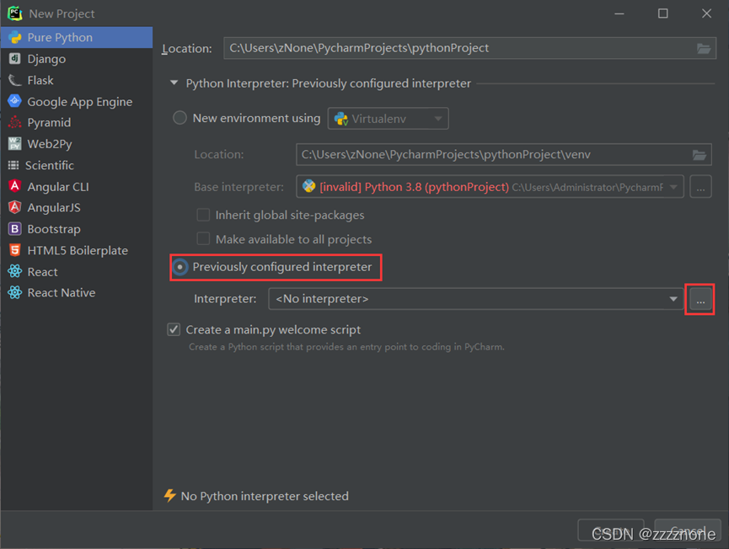Image resolution: width=729 pixels, height=549 pixels.
Task: Browse for venv location folder icon
Action: pos(700,155)
